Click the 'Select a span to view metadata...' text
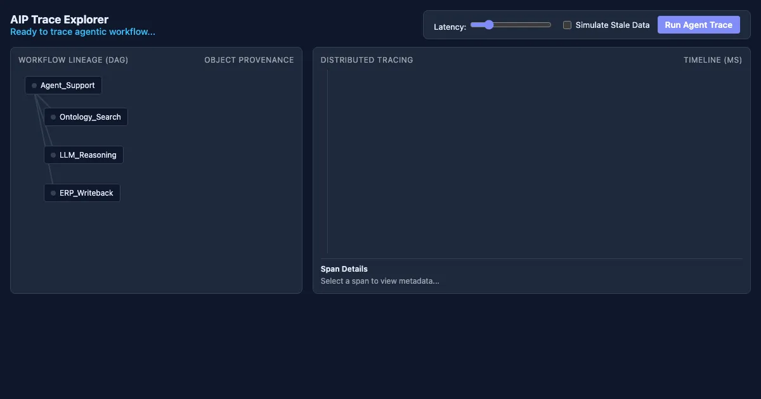This screenshot has height=399, width=761. pos(380,281)
